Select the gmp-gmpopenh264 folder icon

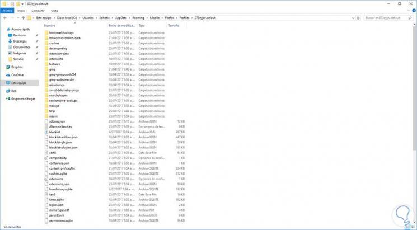tap(46, 74)
